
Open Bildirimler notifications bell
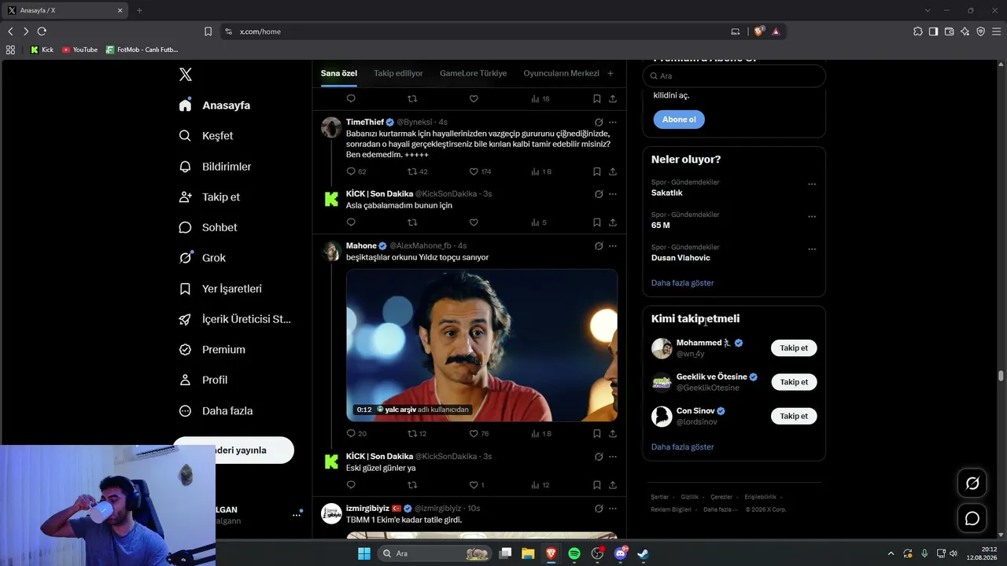click(185, 167)
